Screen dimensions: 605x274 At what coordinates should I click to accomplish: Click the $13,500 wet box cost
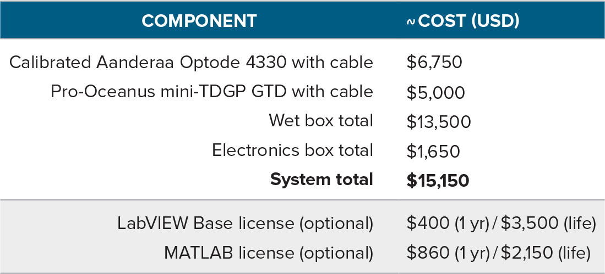(x=439, y=121)
